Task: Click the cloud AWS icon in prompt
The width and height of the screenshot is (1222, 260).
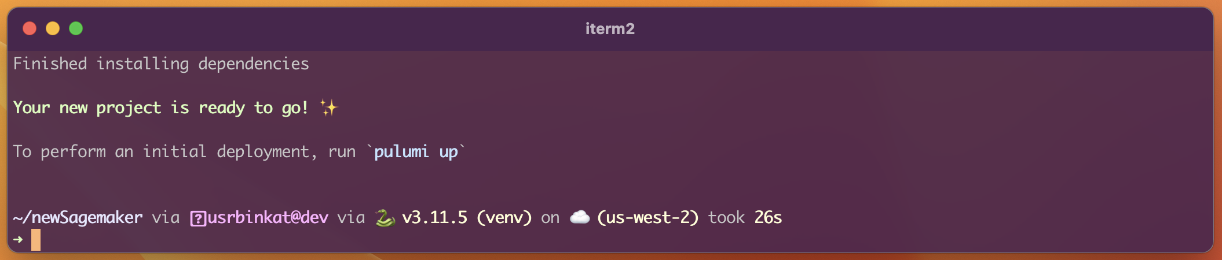Action: tap(580, 217)
